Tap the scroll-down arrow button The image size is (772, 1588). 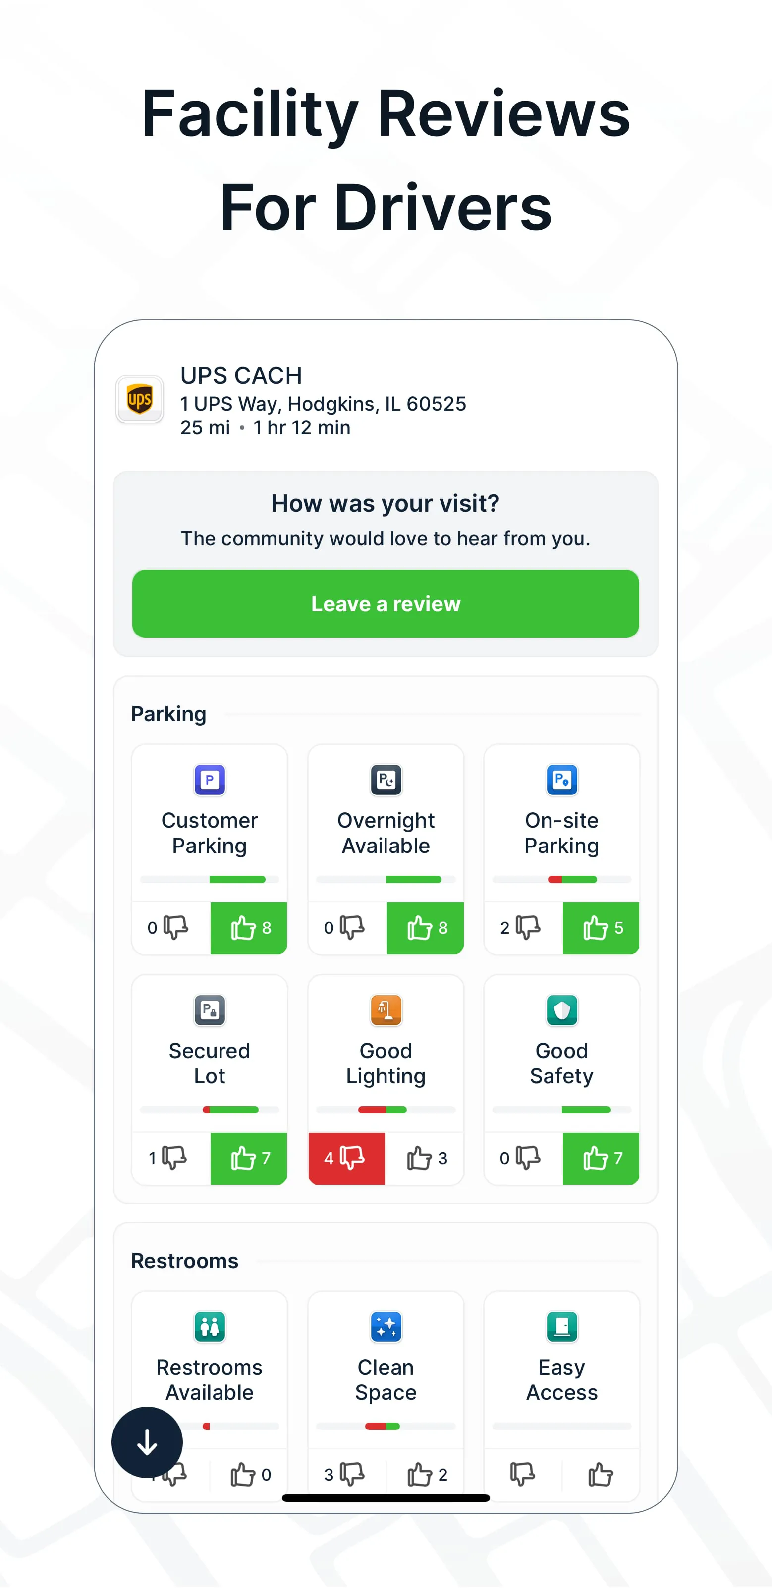[x=147, y=1442]
